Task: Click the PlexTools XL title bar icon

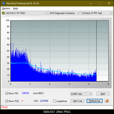Action: [x=3, y=3]
